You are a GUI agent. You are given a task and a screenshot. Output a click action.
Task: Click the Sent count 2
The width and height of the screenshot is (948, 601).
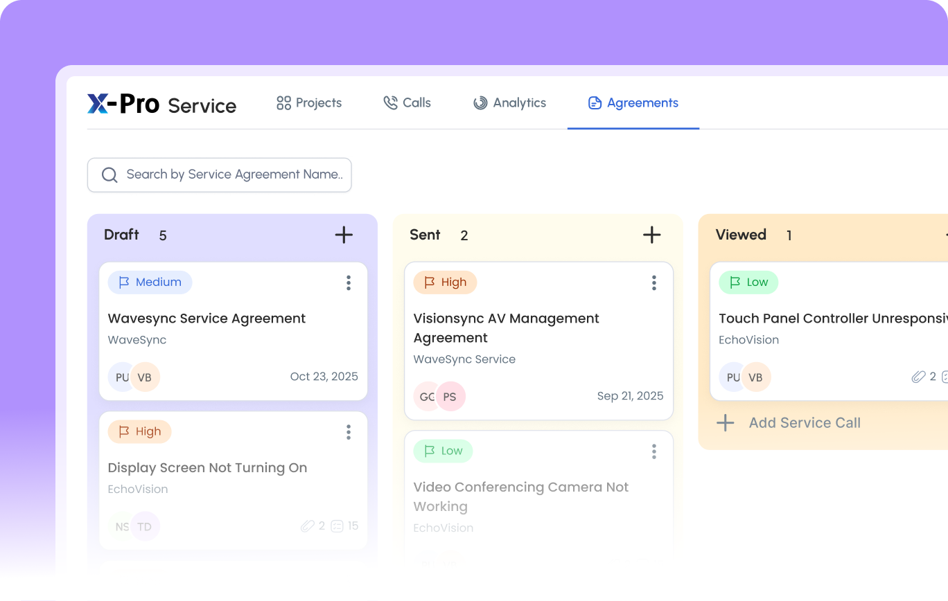(x=464, y=235)
